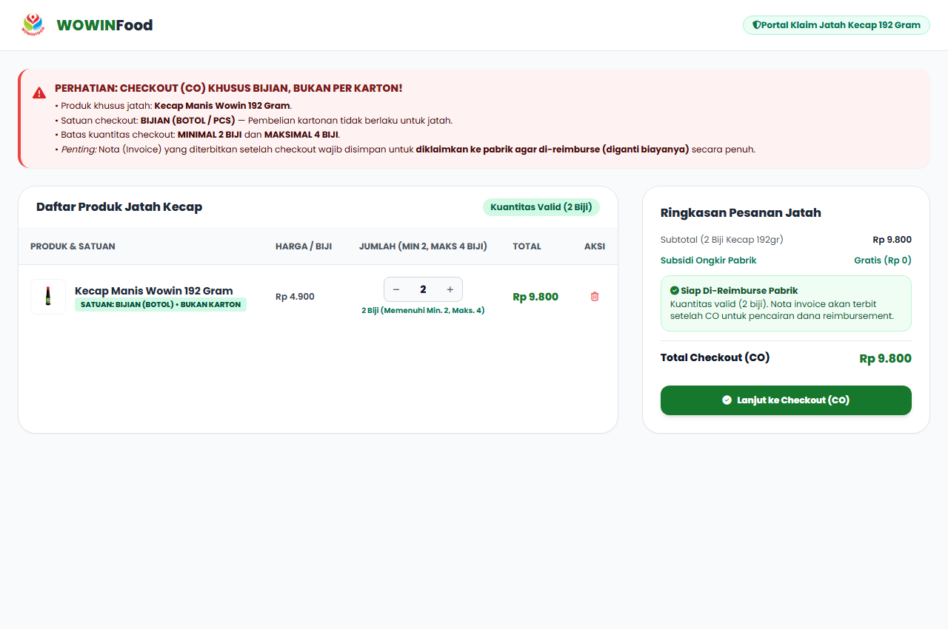
Task: Click the Total Checkout (CO) label
Action: pos(715,357)
